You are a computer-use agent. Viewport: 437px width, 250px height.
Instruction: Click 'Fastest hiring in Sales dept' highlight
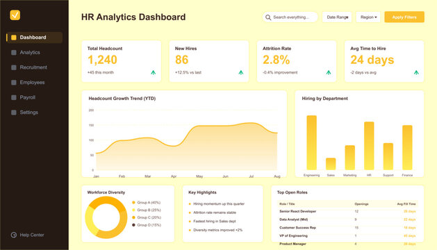(x=214, y=222)
